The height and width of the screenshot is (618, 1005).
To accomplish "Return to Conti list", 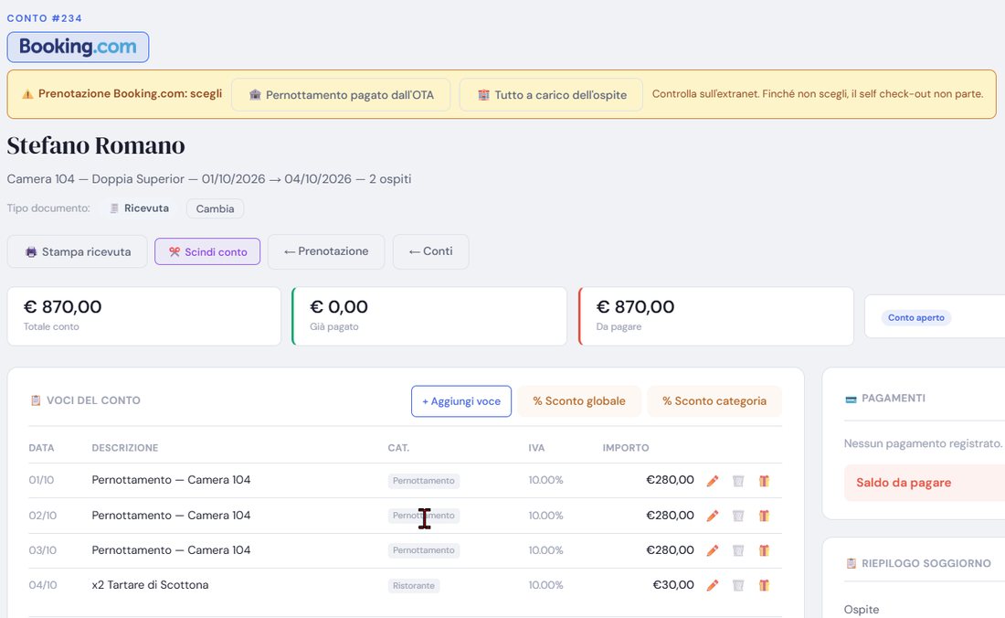I will pos(430,251).
